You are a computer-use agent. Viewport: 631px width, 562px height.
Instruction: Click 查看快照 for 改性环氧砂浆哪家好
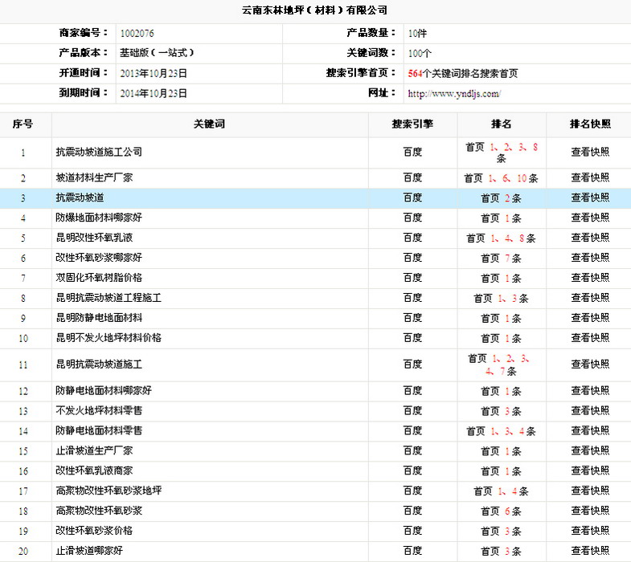(590, 258)
